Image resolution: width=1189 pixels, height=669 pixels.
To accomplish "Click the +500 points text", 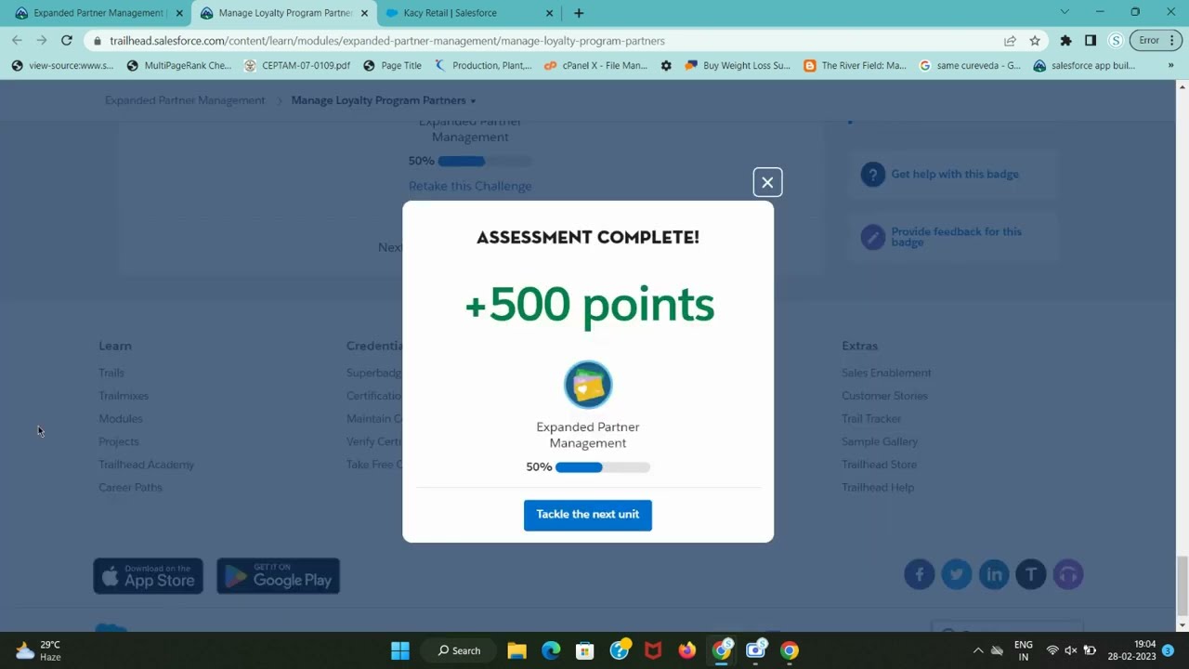I will 589,305.
